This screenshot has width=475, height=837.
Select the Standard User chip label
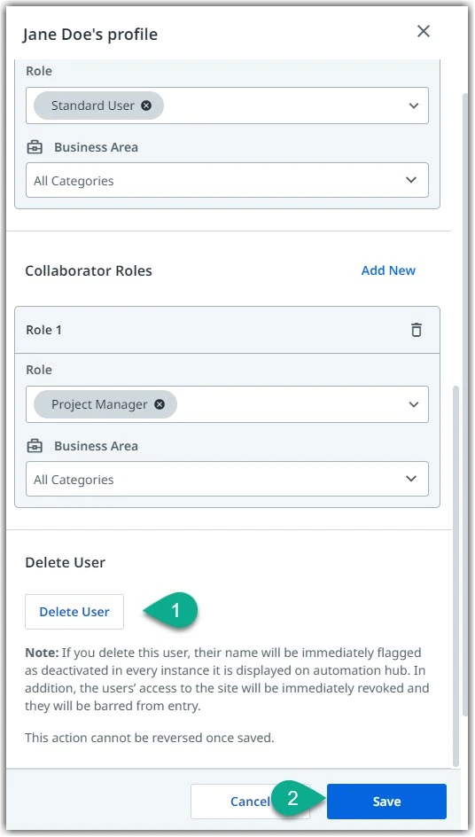[x=93, y=106]
